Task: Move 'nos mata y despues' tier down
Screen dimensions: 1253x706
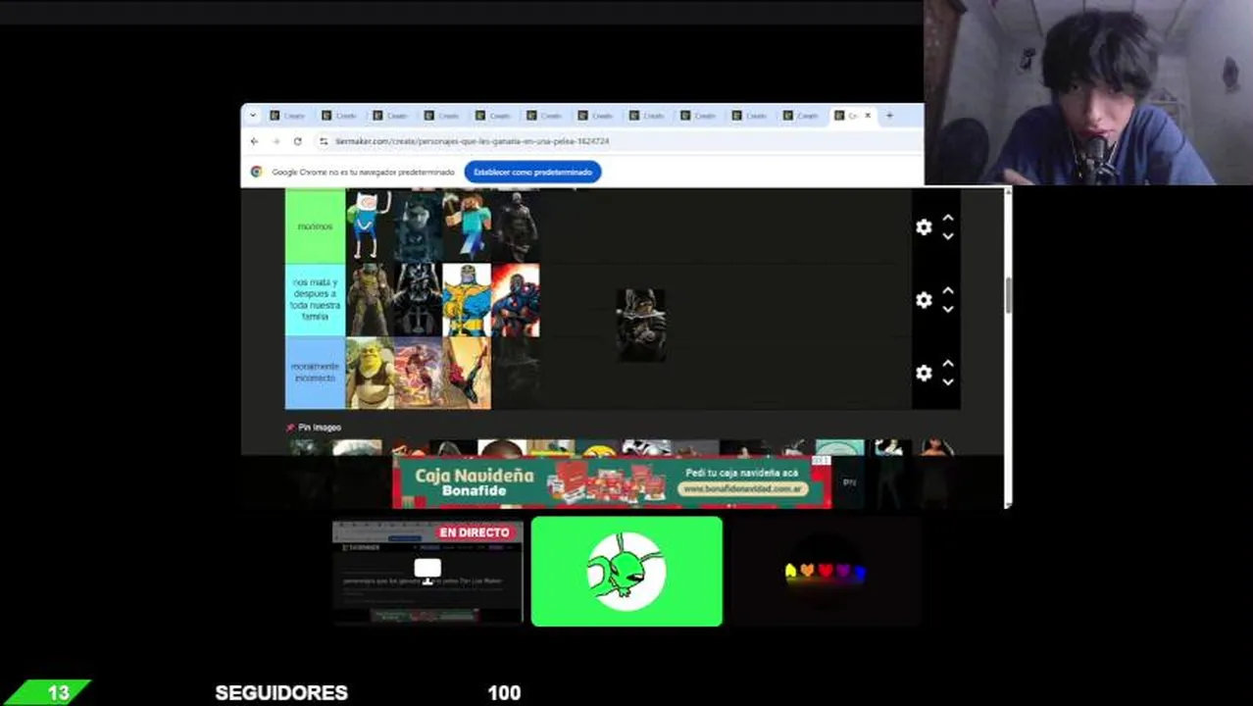Action: tap(948, 309)
